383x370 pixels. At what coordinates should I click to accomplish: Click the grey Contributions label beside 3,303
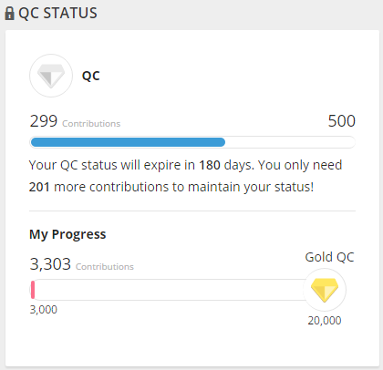tap(105, 267)
